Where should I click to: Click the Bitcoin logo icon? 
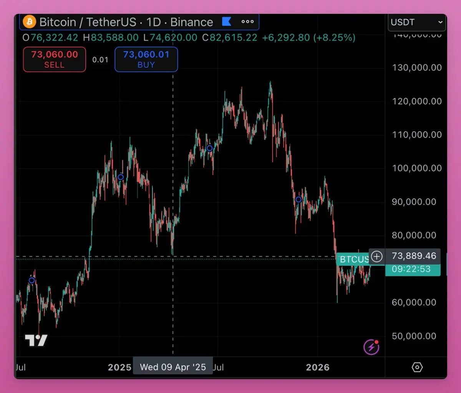pyautogui.click(x=29, y=22)
